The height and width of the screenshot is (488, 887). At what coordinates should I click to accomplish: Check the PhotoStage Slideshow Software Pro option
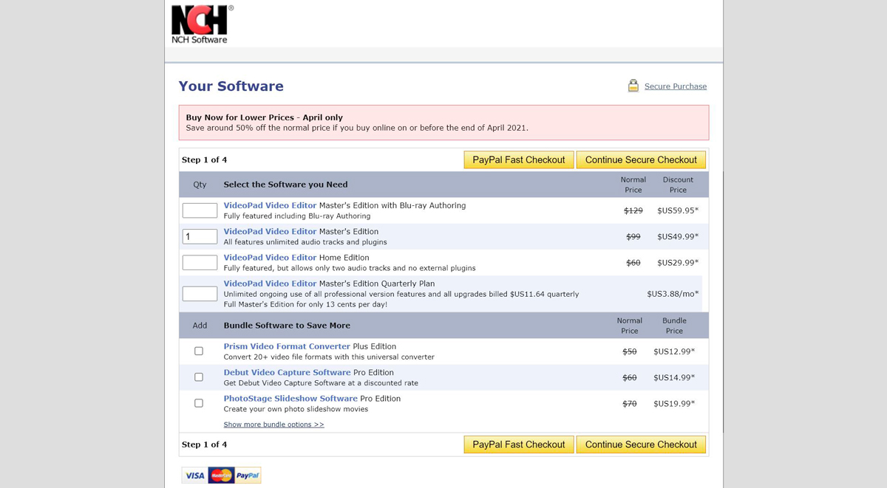click(198, 402)
